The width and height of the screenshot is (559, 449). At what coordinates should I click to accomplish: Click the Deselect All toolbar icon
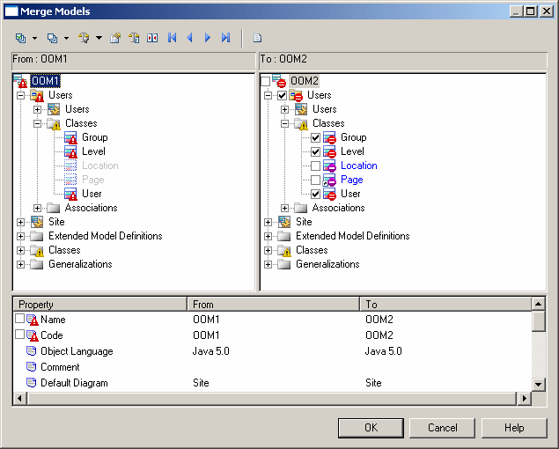tap(53, 38)
